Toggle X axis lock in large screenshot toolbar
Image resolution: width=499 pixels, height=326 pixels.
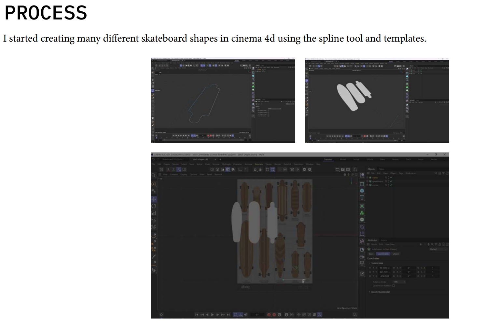[x=168, y=169]
